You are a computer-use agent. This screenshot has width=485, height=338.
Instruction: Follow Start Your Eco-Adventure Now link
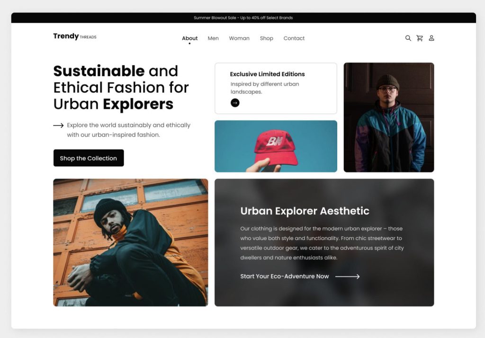[284, 276]
